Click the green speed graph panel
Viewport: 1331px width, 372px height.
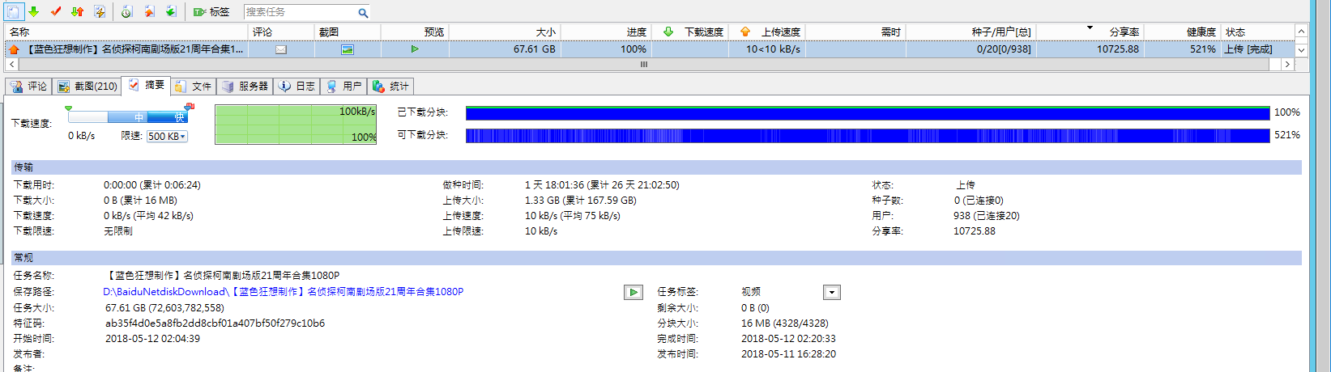(296, 124)
